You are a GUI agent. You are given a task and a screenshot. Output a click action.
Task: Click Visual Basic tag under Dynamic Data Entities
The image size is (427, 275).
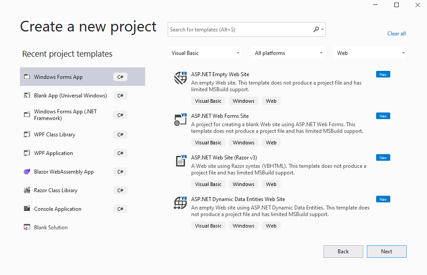208,226
